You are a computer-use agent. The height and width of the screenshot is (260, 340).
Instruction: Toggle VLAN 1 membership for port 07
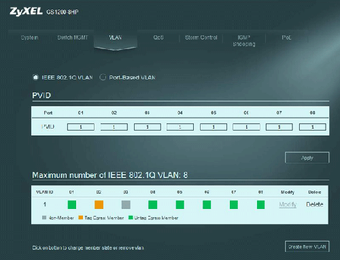point(234,205)
